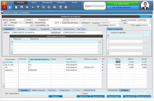This screenshot has height=101, width=154.
Task: Click second row magnifier in Instrucciones de muestreo
Action: (x=100, y=44)
